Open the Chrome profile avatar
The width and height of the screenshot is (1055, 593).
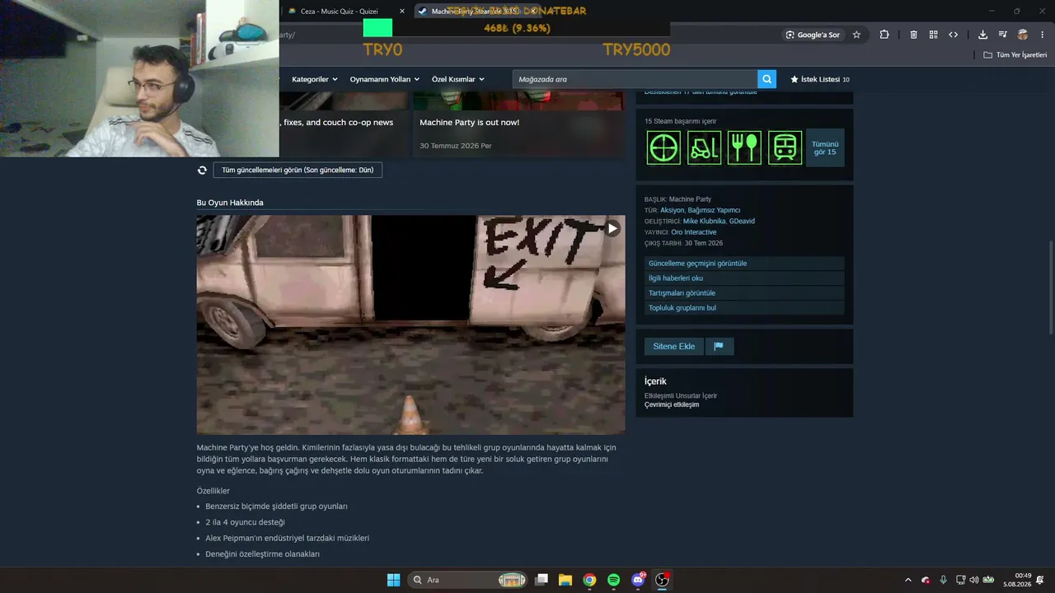pyautogui.click(x=1023, y=35)
